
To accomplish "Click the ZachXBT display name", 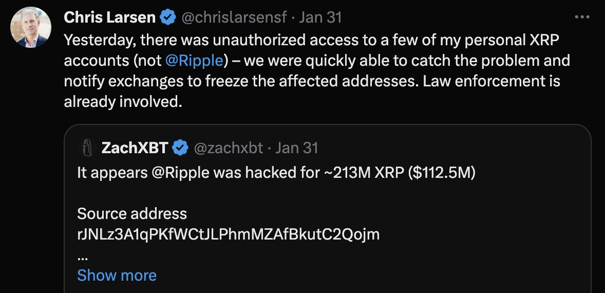I will pos(135,148).
